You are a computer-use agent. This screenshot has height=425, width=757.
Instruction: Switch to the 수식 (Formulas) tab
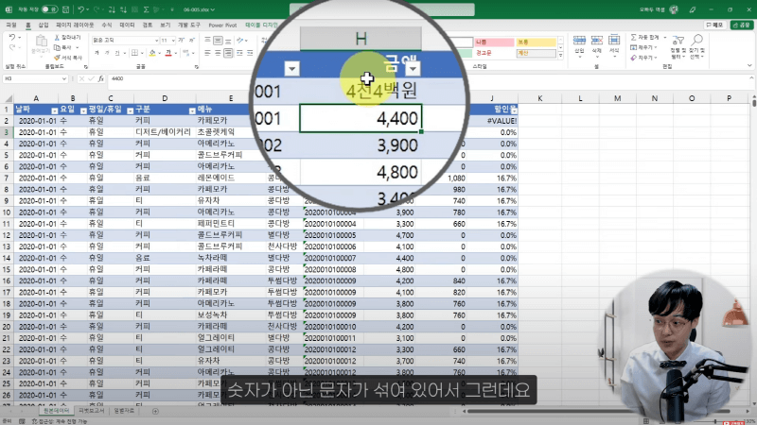107,25
